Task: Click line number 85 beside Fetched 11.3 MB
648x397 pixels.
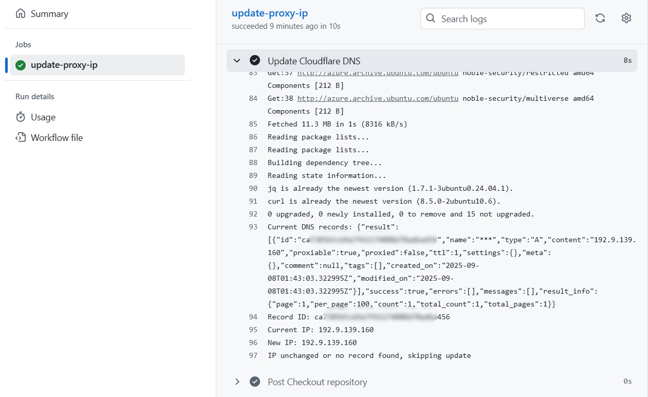Action: (253, 124)
